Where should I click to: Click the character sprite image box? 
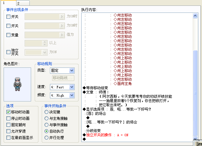(17, 84)
